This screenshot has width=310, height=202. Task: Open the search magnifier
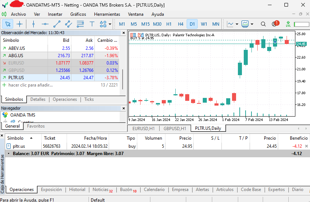coord(263,24)
